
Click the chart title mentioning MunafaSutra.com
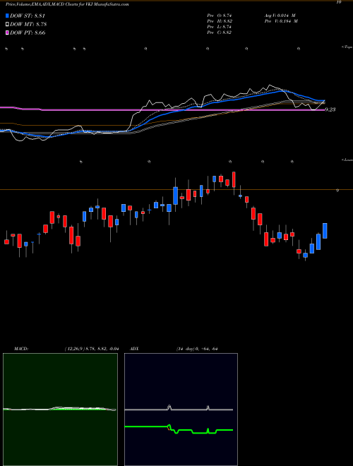(67, 5)
